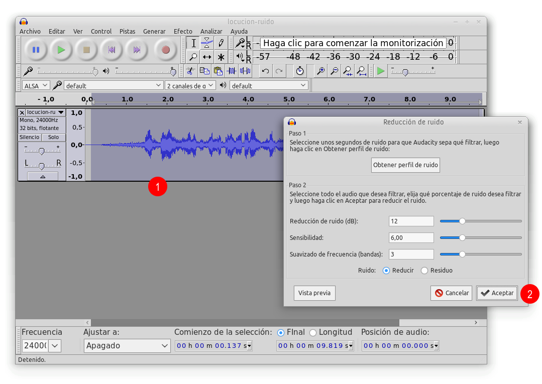Screen dimensions: 542x384
Task: Toggle the Solo track button
Action: pyautogui.click(x=54, y=138)
